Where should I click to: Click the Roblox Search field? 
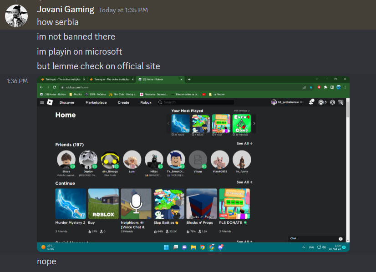(x=196, y=102)
